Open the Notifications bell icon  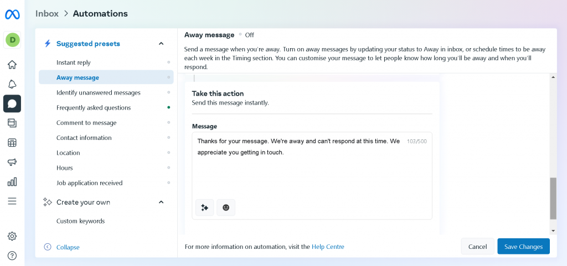(x=12, y=84)
